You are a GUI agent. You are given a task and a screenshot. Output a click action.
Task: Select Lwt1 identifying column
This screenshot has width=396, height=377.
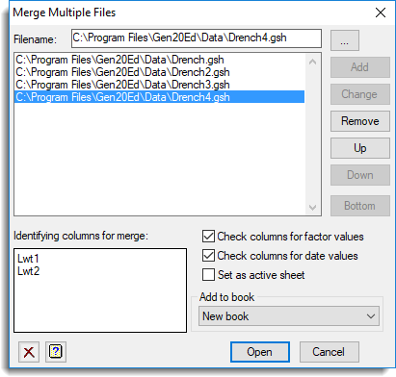(28, 259)
